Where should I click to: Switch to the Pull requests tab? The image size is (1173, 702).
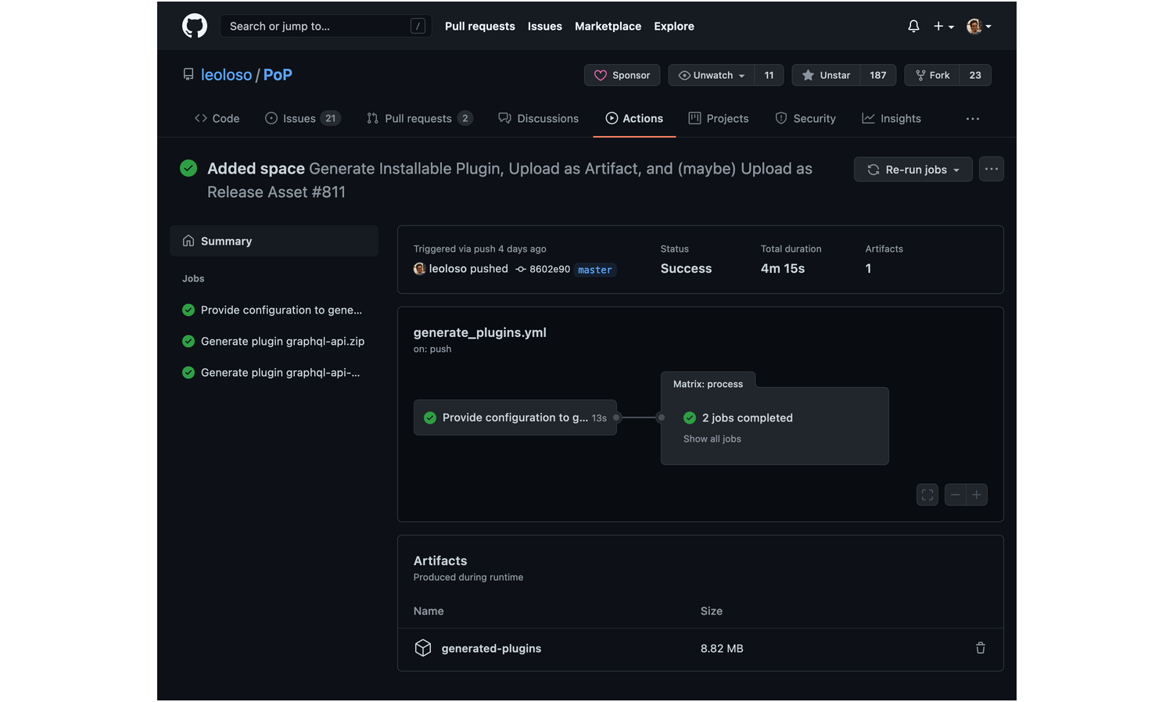click(419, 118)
